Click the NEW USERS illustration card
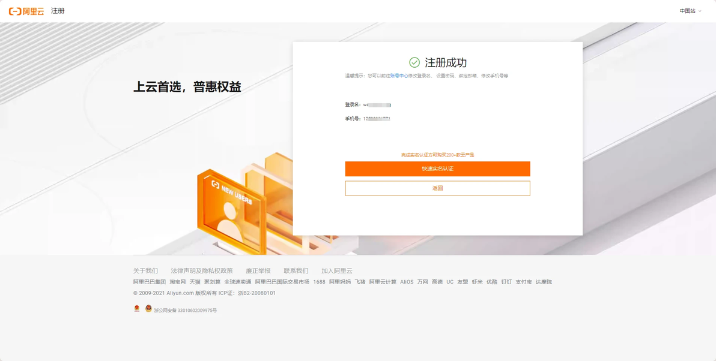This screenshot has height=361, width=716. 231,212
